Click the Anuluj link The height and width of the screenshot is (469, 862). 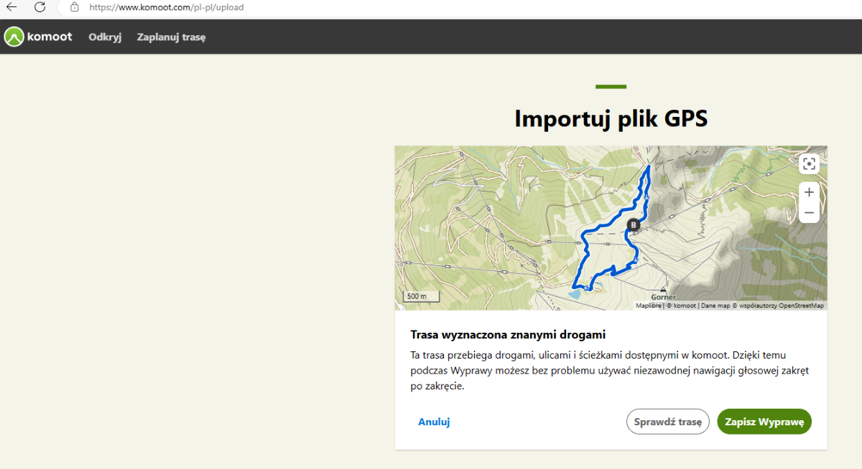[434, 422]
